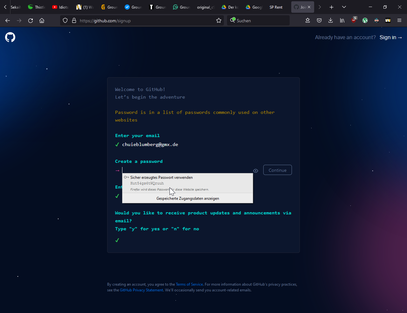
Task: Click the uBlock Origin extension icon
Action: coord(354,20)
